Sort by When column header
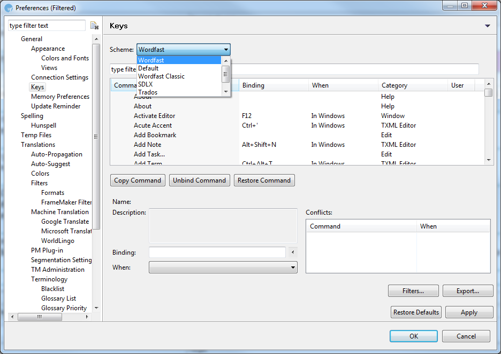The width and height of the screenshot is (501, 354). click(343, 85)
